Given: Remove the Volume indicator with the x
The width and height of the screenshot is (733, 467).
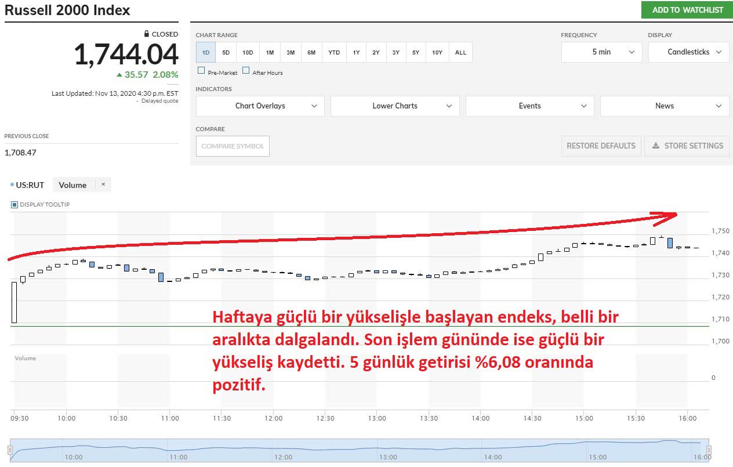Looking at the screenshot, I should pos(103,184).
